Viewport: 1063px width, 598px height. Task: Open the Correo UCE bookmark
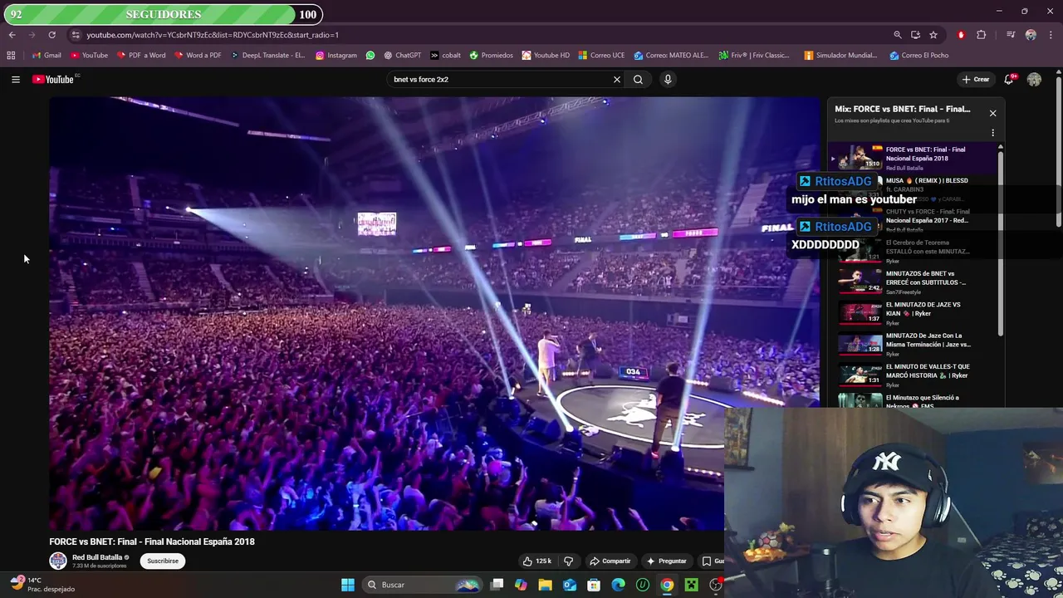601,56
